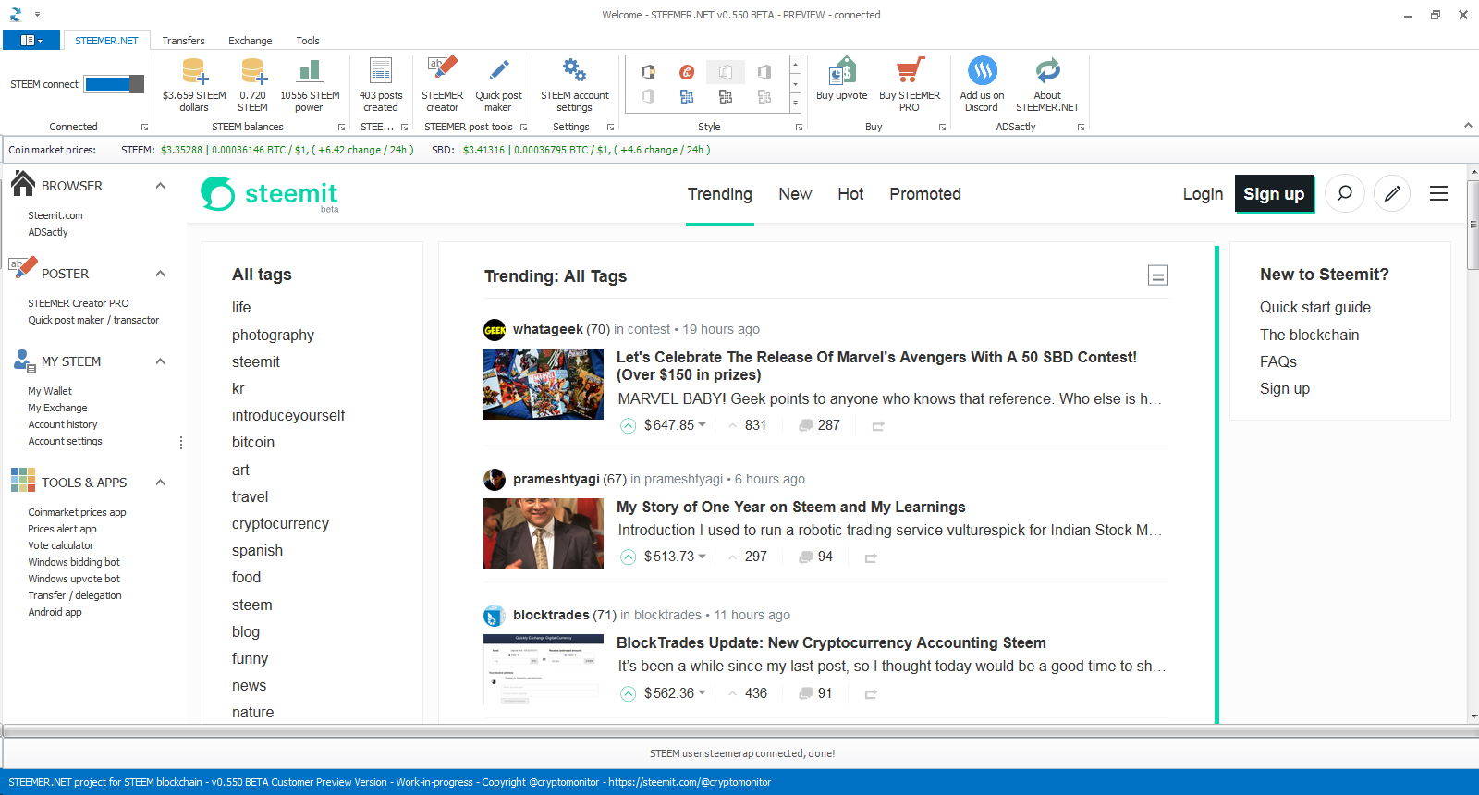Click the 10556 STEEM power icon
The height and width of the screenshot is (795, 1479).
[310, 71]
